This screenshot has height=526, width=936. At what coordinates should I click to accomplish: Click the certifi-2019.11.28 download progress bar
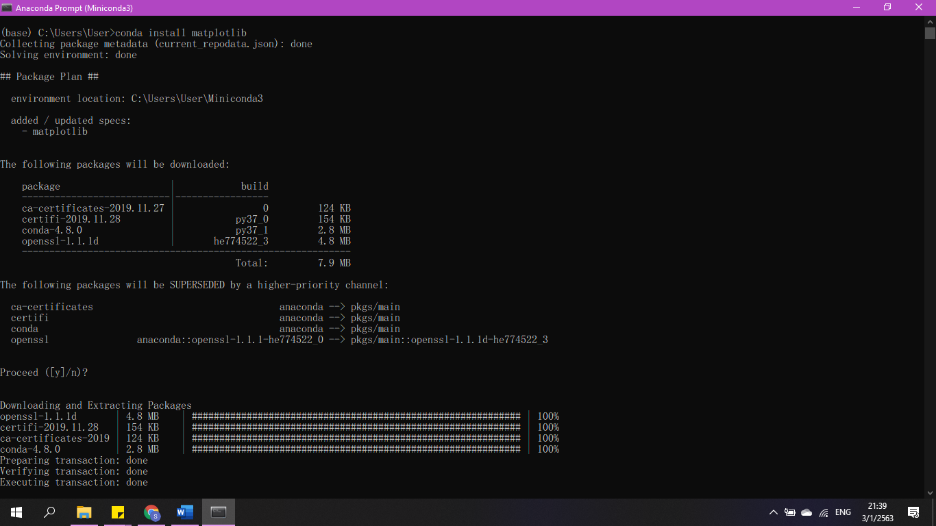356,427
